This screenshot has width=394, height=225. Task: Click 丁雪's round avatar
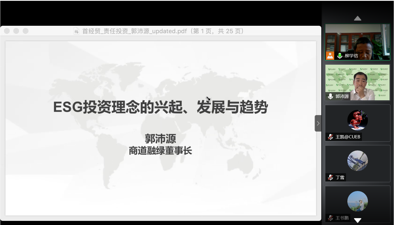coord(358,161)
